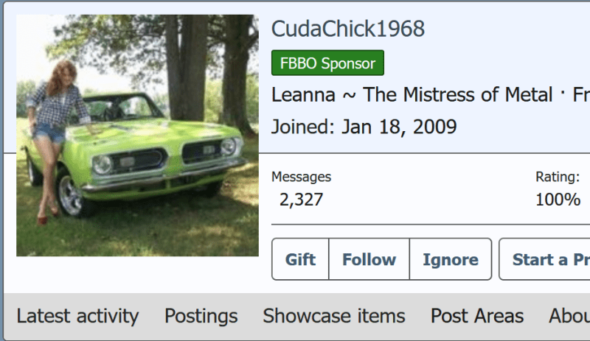Switch to the Latest activity tab

(77, 316)
